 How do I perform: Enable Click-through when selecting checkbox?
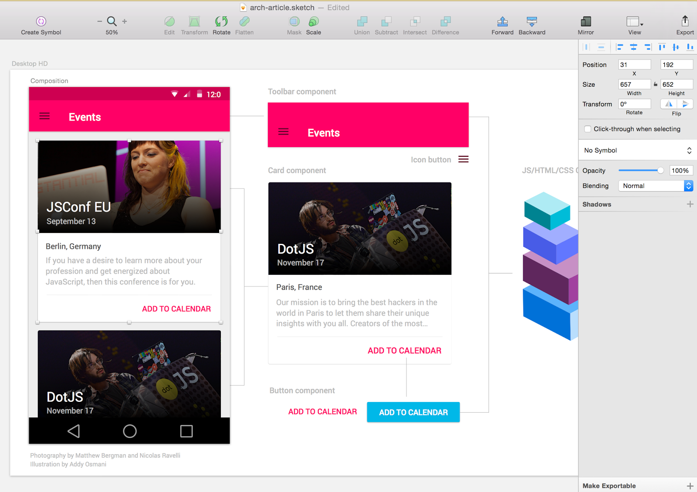tap(588, 129)
